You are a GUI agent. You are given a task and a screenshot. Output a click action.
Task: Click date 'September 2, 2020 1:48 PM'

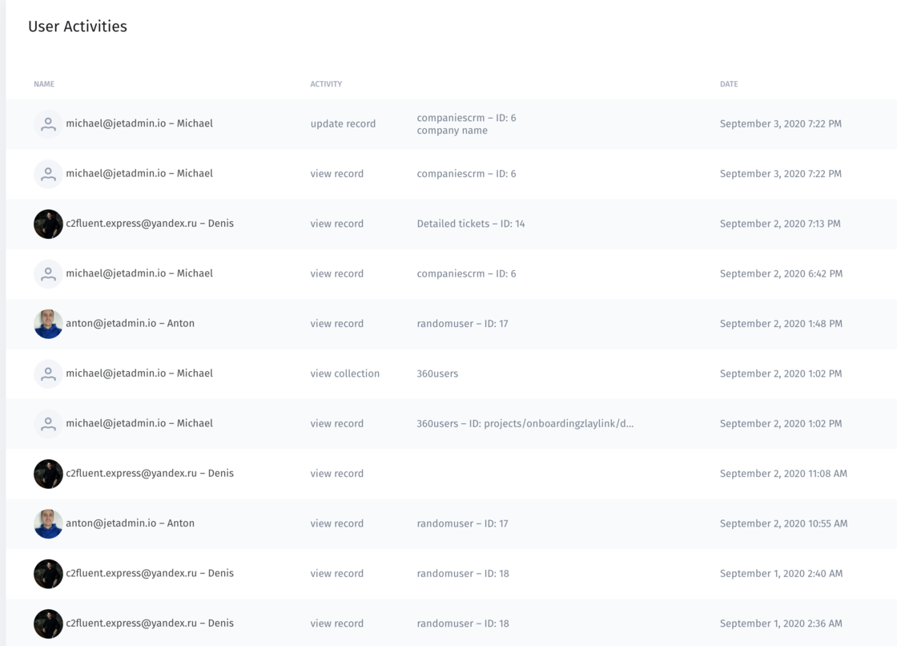coord(781,324)
